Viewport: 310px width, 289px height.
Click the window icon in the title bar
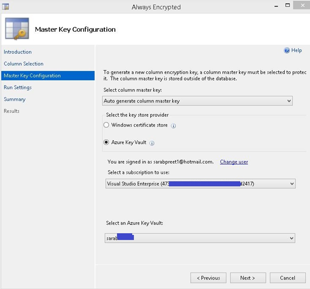point(5,6)
